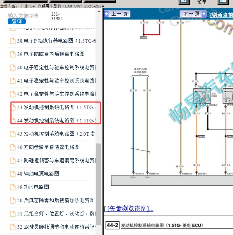Click document icon beside item 47
This screenshot has height=235, width=233.
pos(13,161)
